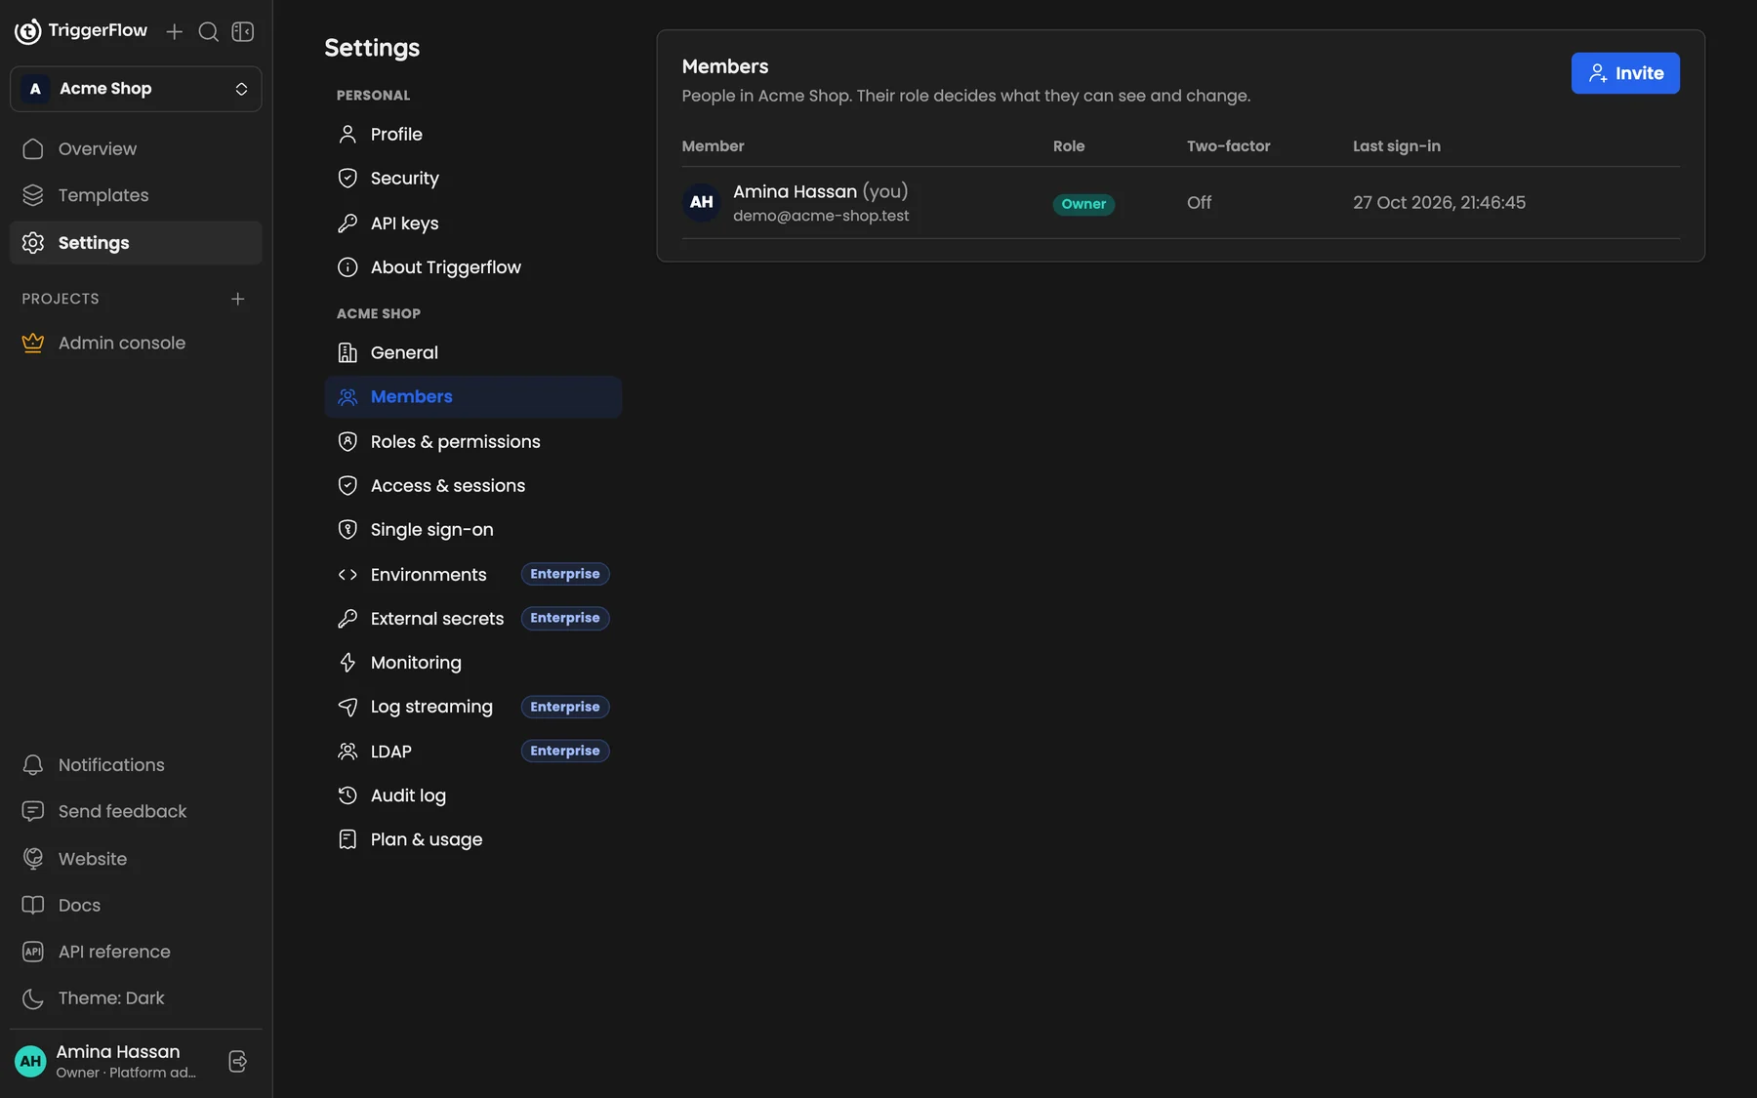
Task: Select Members in settings navigation
Action: point(473,397)
